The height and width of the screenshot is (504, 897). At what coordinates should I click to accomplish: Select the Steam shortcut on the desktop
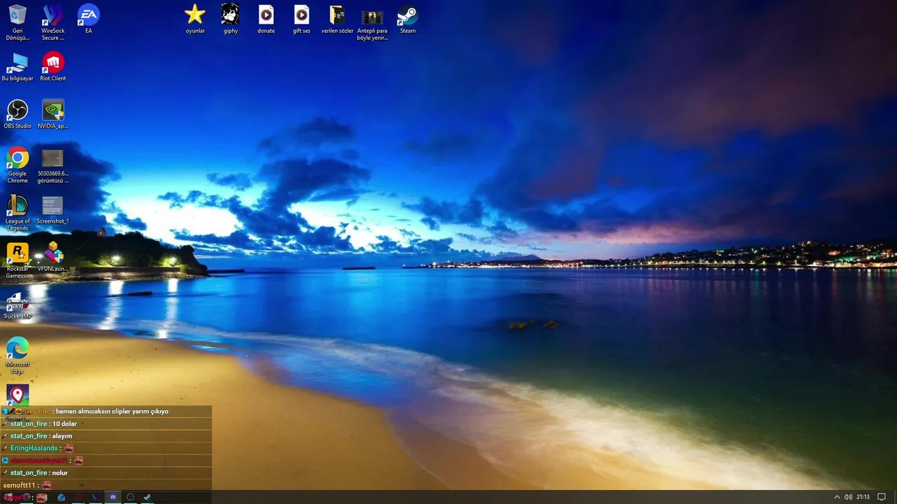(x=408, y=19)
